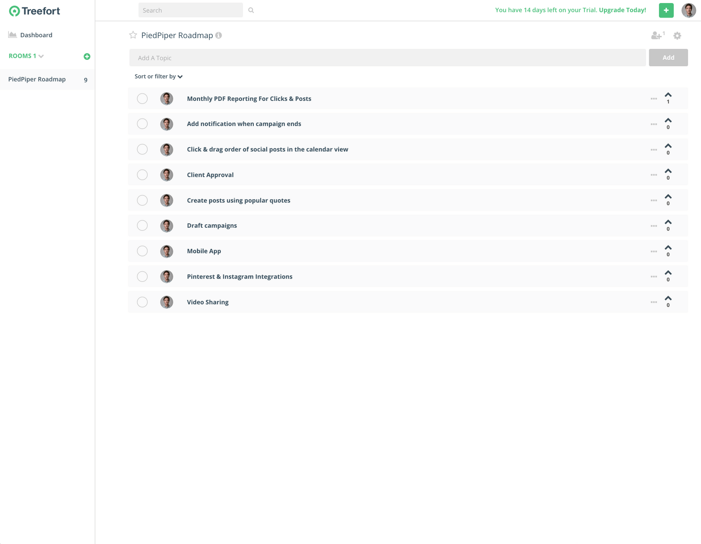Focus the Search input field
Screen dimensions: 701x544
click(191, 10)
